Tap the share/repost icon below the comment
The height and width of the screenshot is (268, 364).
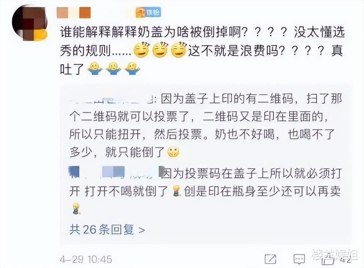coord(270,259)
